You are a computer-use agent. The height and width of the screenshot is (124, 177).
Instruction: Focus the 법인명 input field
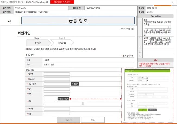57,74
